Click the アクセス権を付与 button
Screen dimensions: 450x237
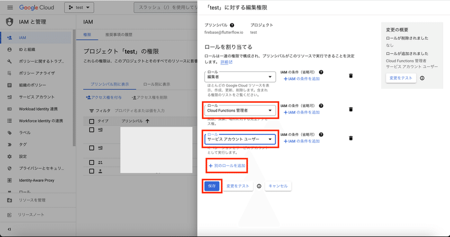click(x=103, y=97)
